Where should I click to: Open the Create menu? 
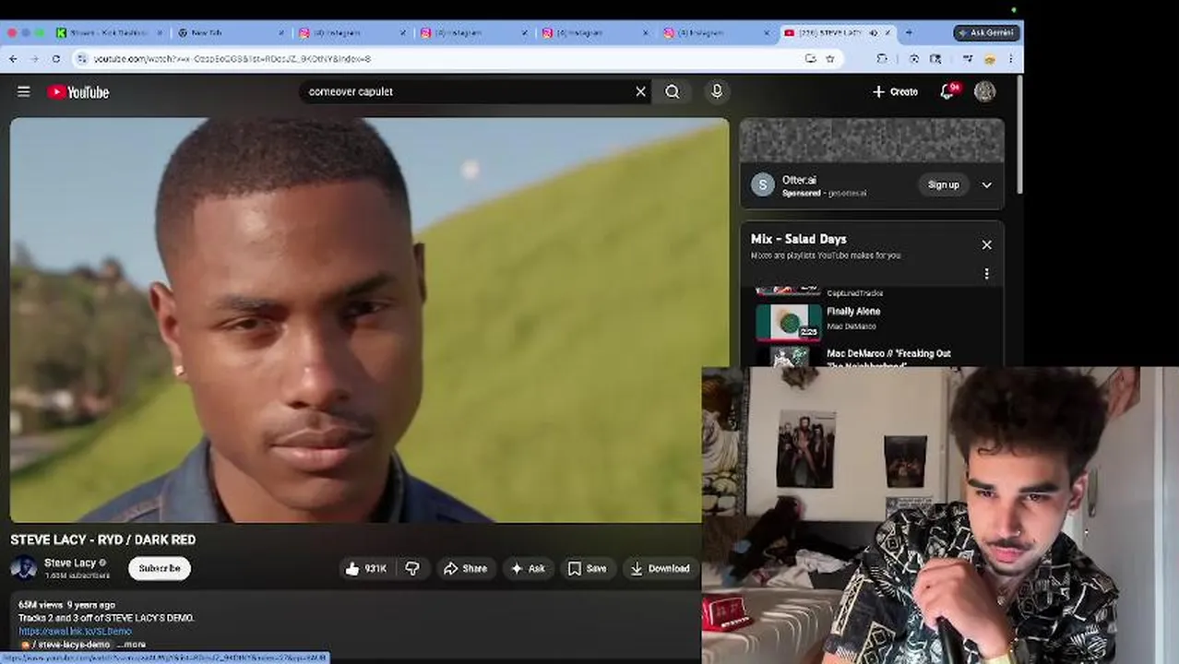pos(895,91)
